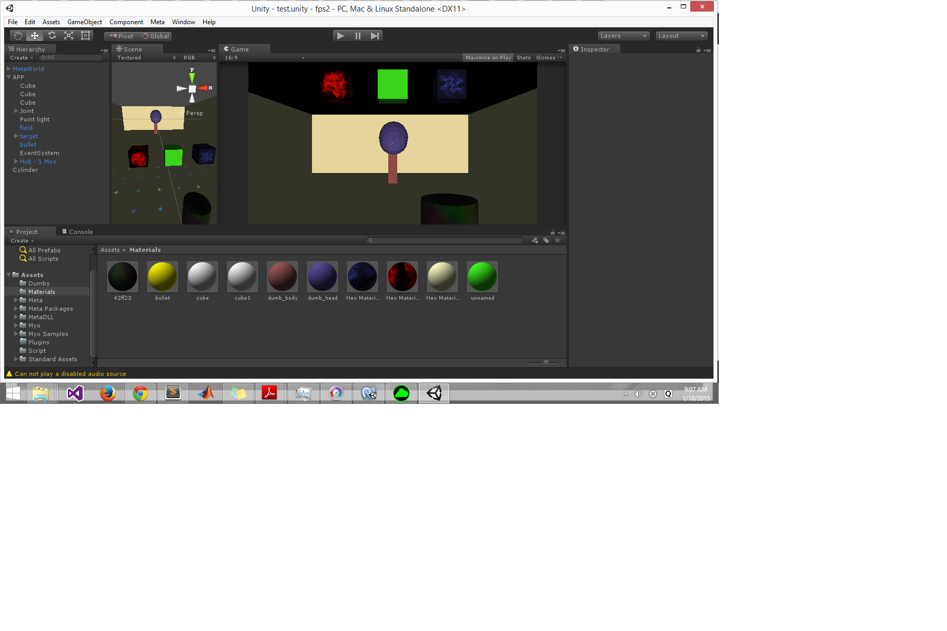Toggle the Stats overlay
This screenshot has width=947, height=631.
click(523, 58)
